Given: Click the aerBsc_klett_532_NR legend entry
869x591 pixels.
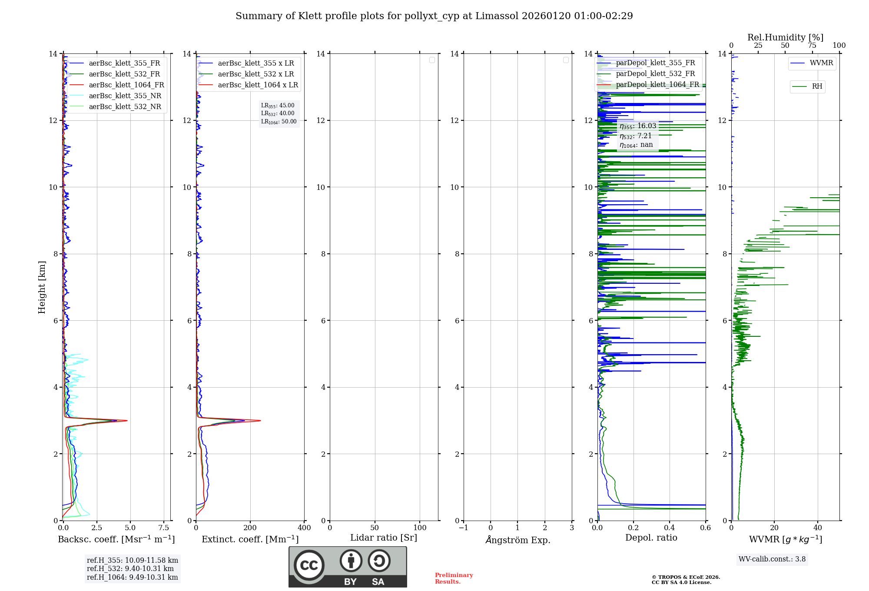Looking at the screenshot, I should 125,107.
